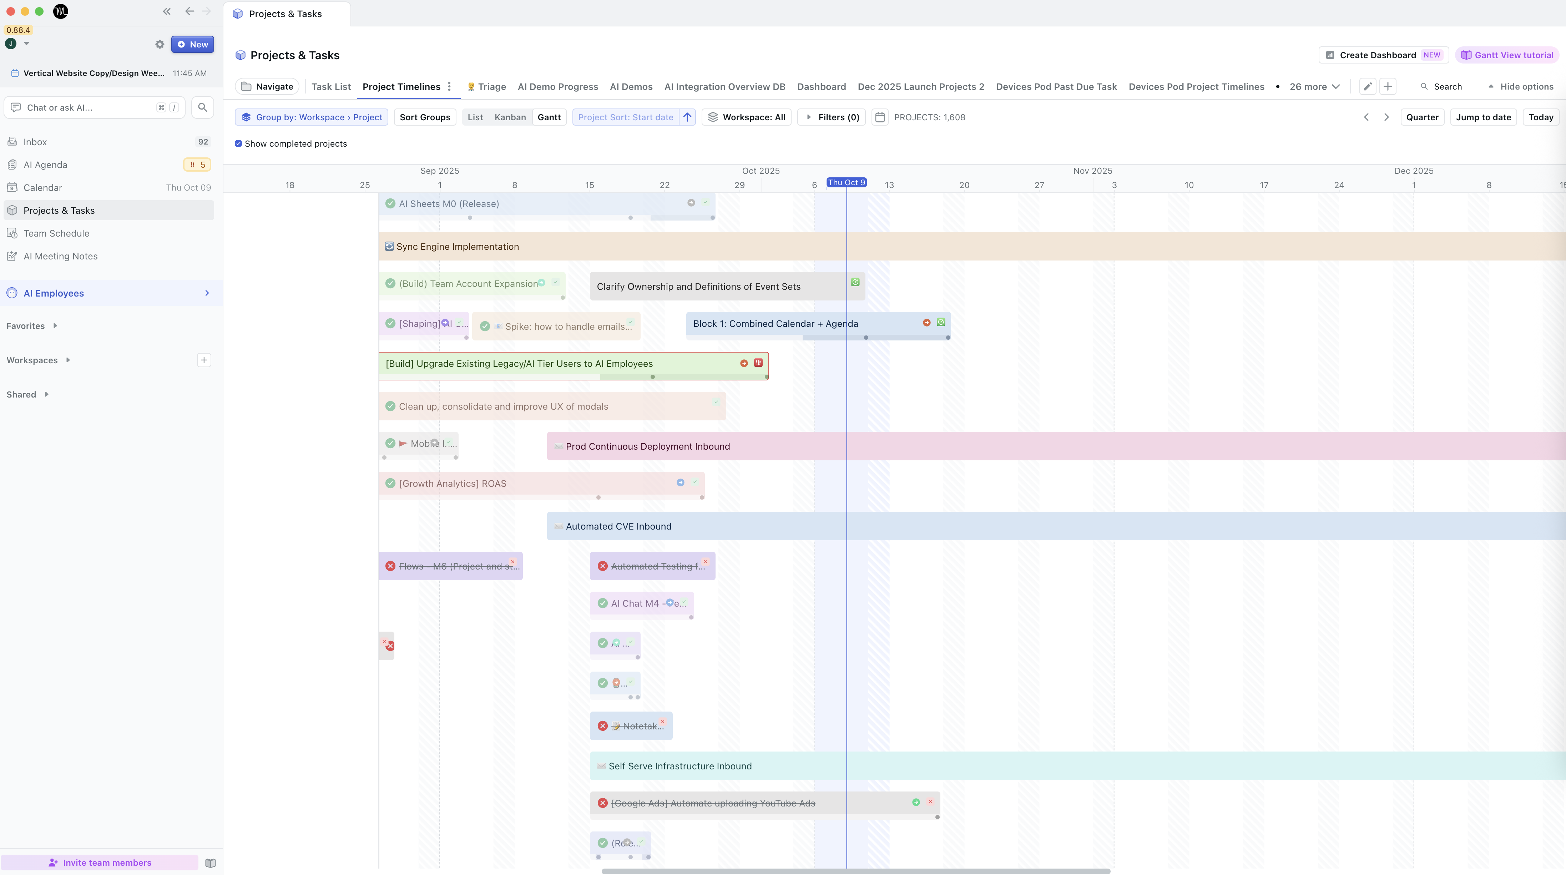Switch to Kanban view mode
This screenshot has height=875, width=1566.
pos(509,117)
